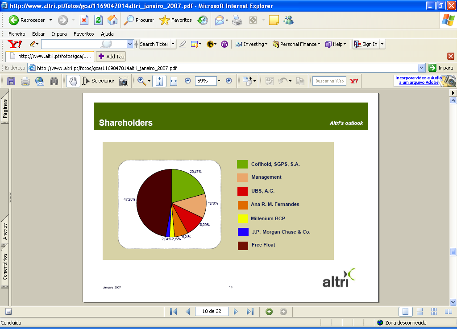Open the address bar dropdown
The height and width of the screenshot is (329, 457).
coord(421,68)
